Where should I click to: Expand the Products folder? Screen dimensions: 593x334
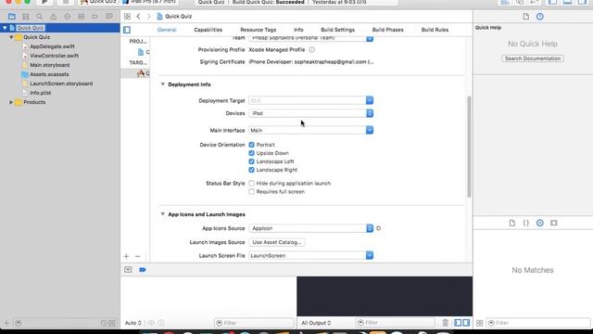(x=11, y=102)
